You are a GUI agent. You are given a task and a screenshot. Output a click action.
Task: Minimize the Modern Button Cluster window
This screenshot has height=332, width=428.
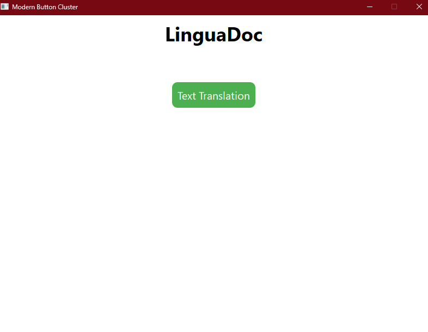coord(370,7)
